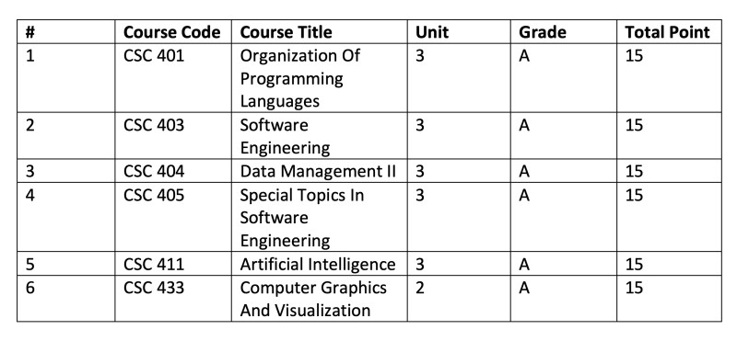Click the CSC 411 course code

click(x=154, y=264)
